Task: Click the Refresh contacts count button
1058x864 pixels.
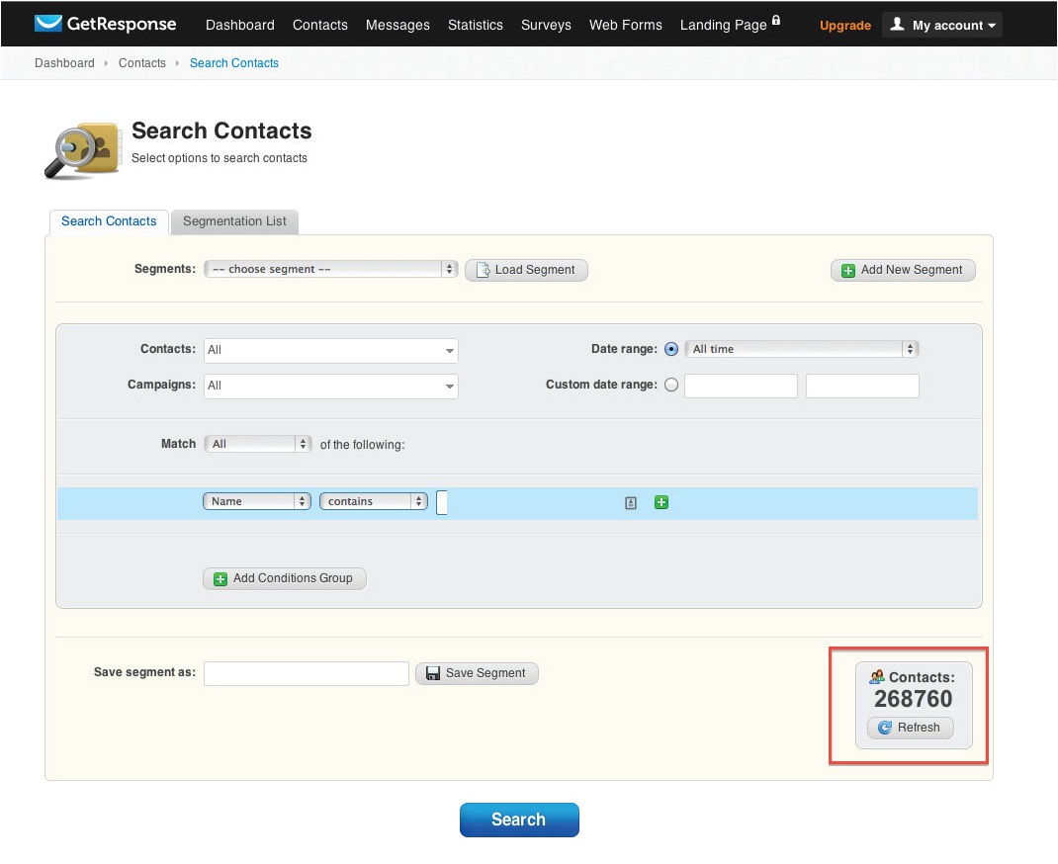Action: coord(911,727)
